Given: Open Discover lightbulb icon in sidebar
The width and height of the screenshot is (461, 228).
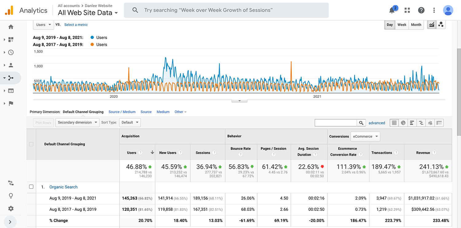Looking at the screenshot, I should (11, 196).
